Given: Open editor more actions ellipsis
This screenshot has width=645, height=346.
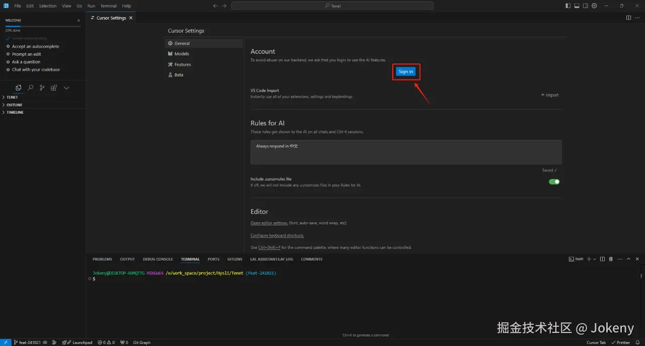Looking at the screenshot, I should 637,18.
